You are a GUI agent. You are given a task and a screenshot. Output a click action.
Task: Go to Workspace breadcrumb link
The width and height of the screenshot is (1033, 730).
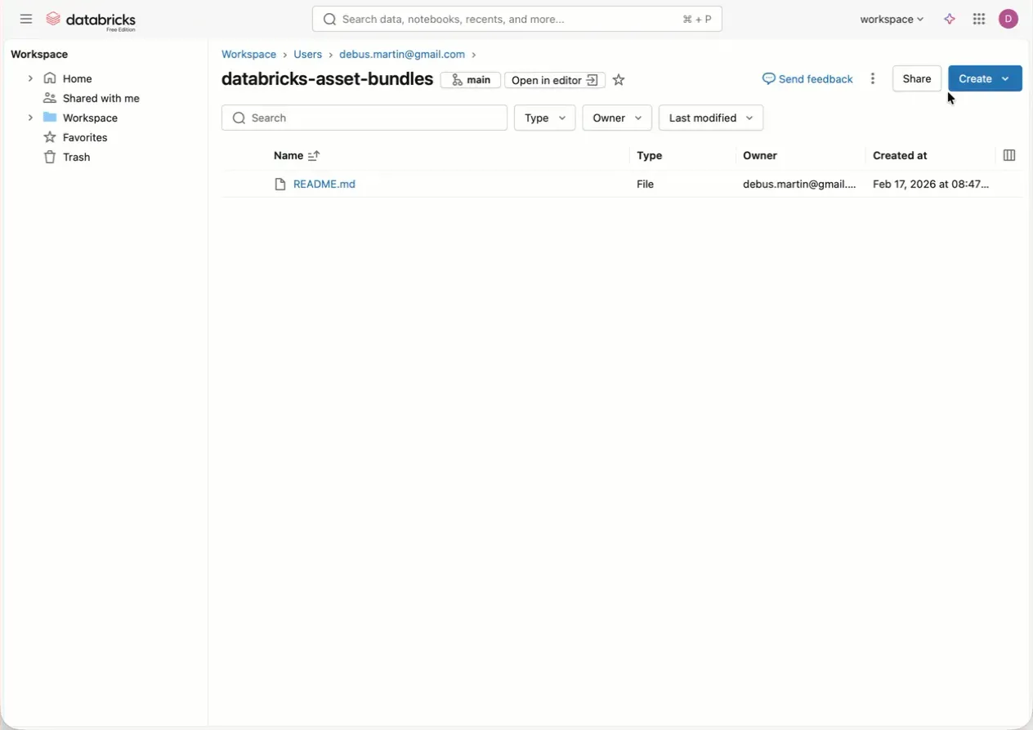(x=248, y=54)
